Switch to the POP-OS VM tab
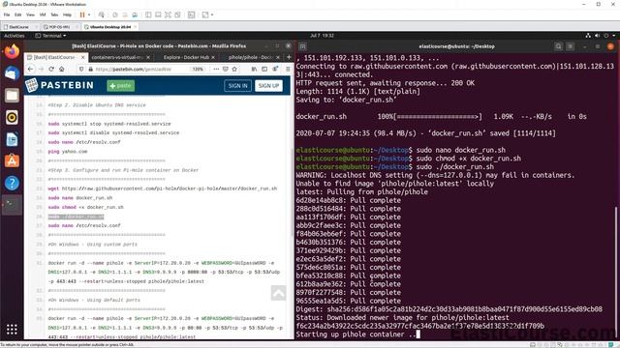 [x=59, y=27]
